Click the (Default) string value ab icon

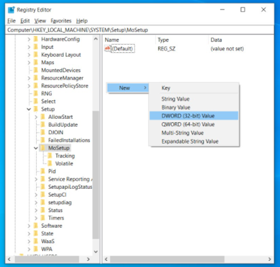pos(107,49)
